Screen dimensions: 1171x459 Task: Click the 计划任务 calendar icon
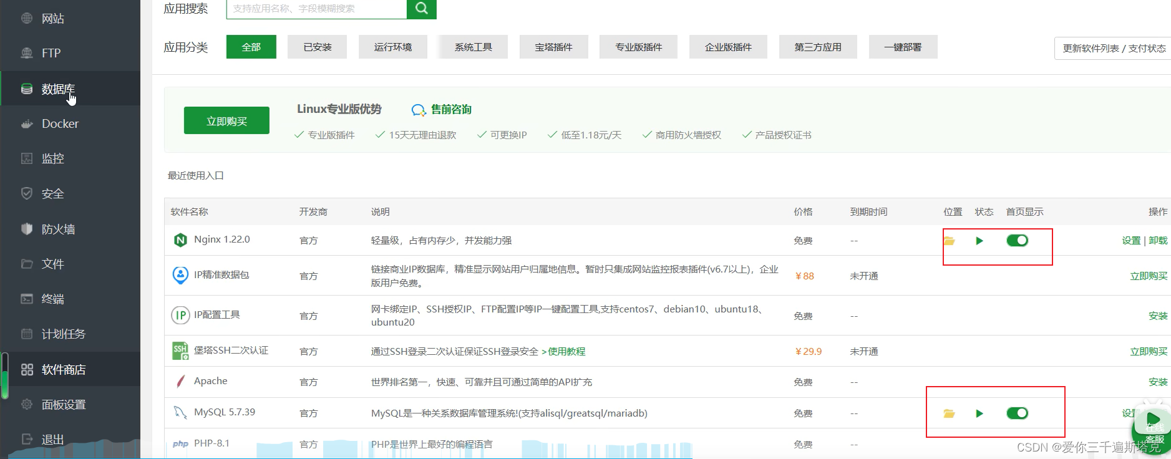coord(27,334)
